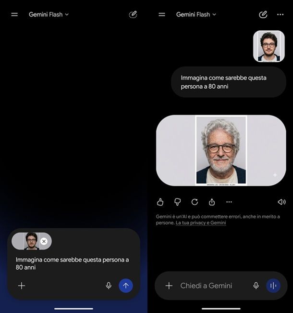The height and width of the screenshot is (313, 293).
Task: Add attachment with the plus icon in left prompt box
Action: 22,286
